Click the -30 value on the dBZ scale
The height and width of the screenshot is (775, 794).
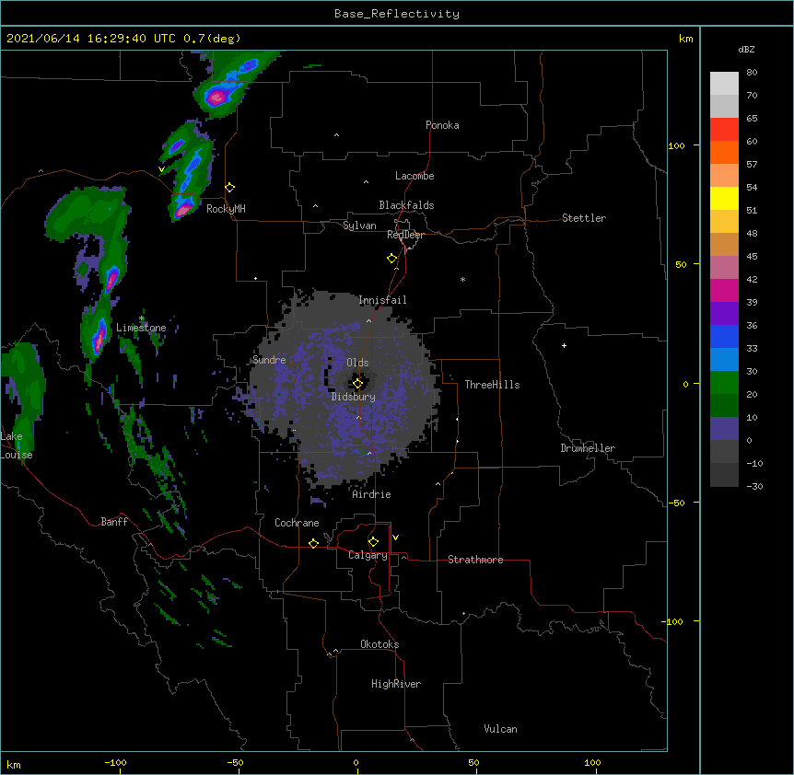(754, 486)
